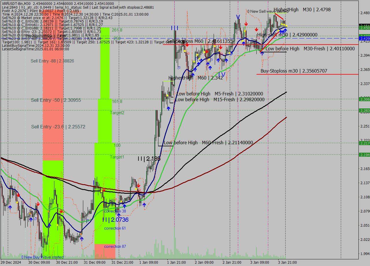
Task: Click the Target1 label
Action: tap(117, 157)
